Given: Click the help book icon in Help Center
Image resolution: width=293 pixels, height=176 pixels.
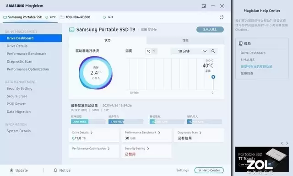Looking at the screenshot, I should click(241, 43).
